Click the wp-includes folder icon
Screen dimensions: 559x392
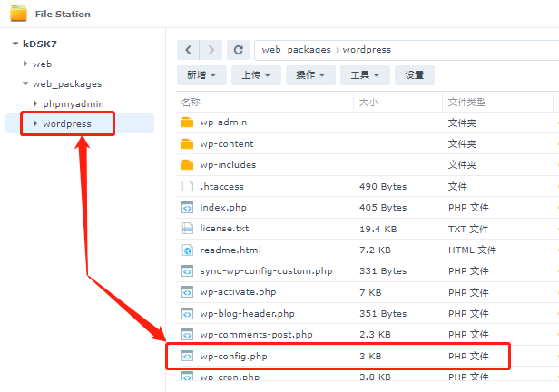coord(187,164)
